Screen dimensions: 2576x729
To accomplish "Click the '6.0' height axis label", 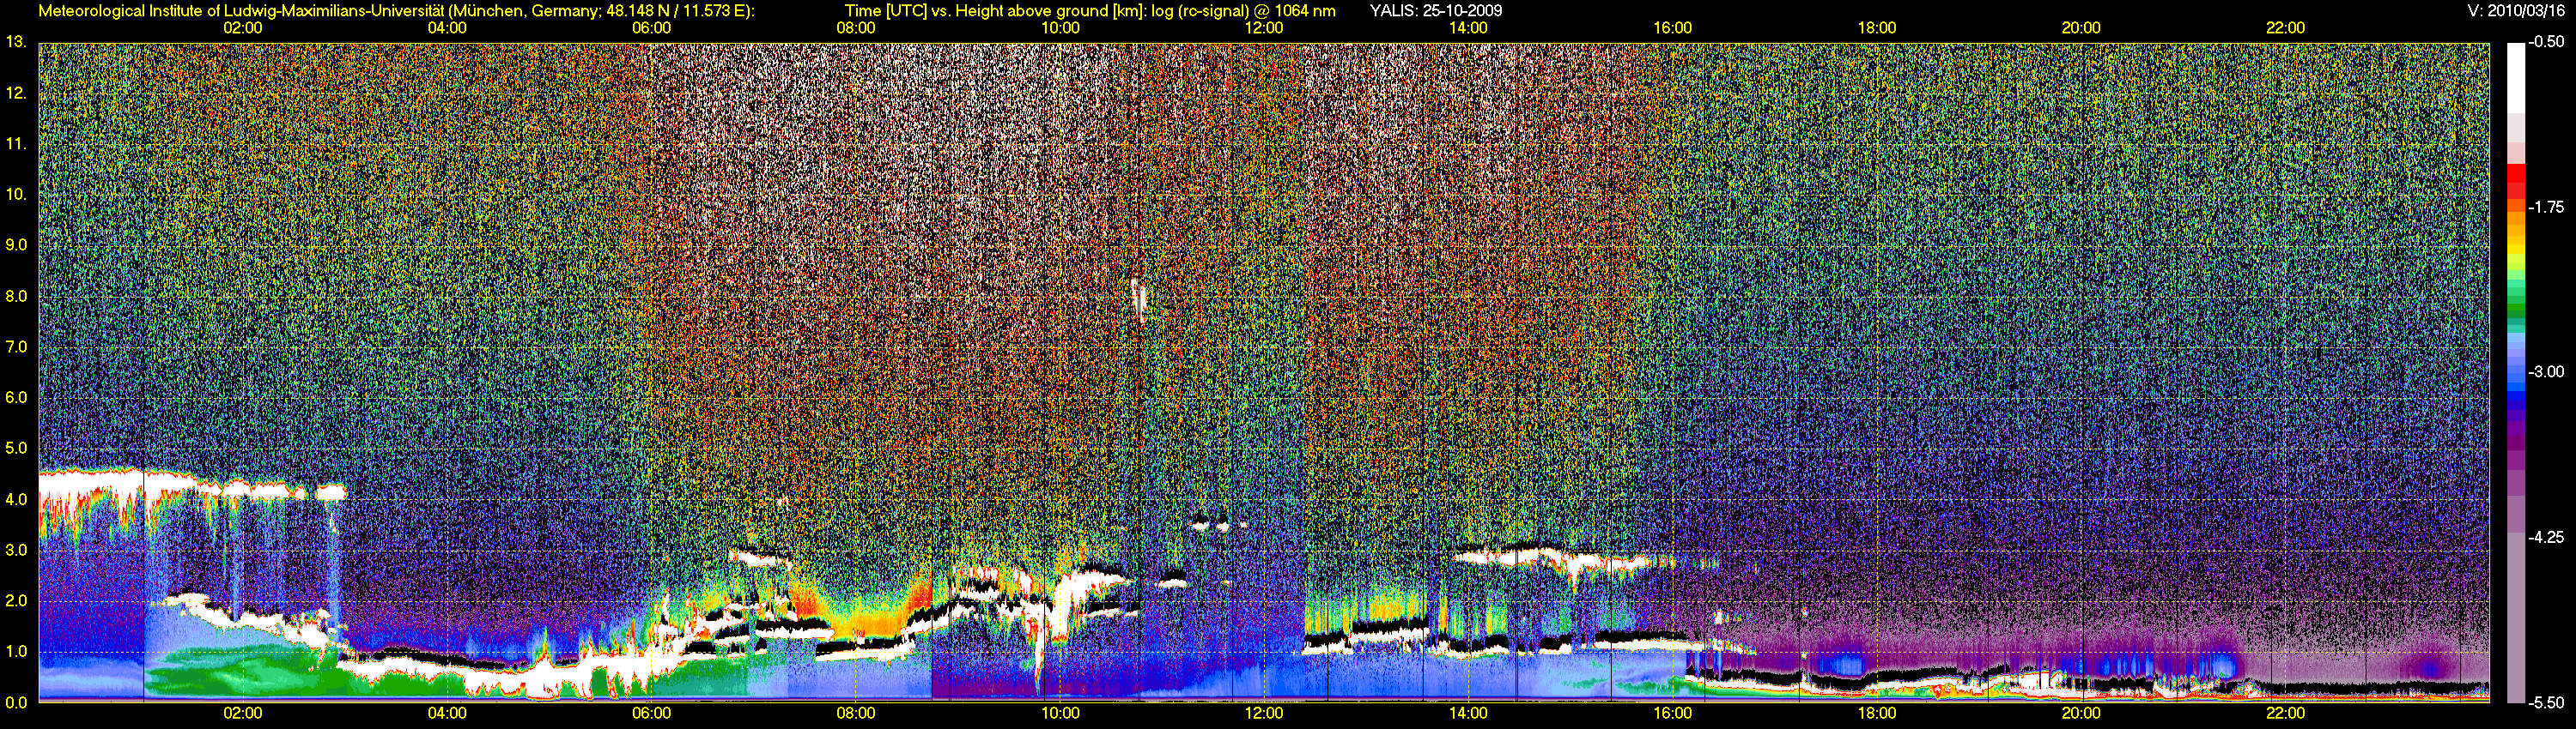I will [x=16, y=397].
